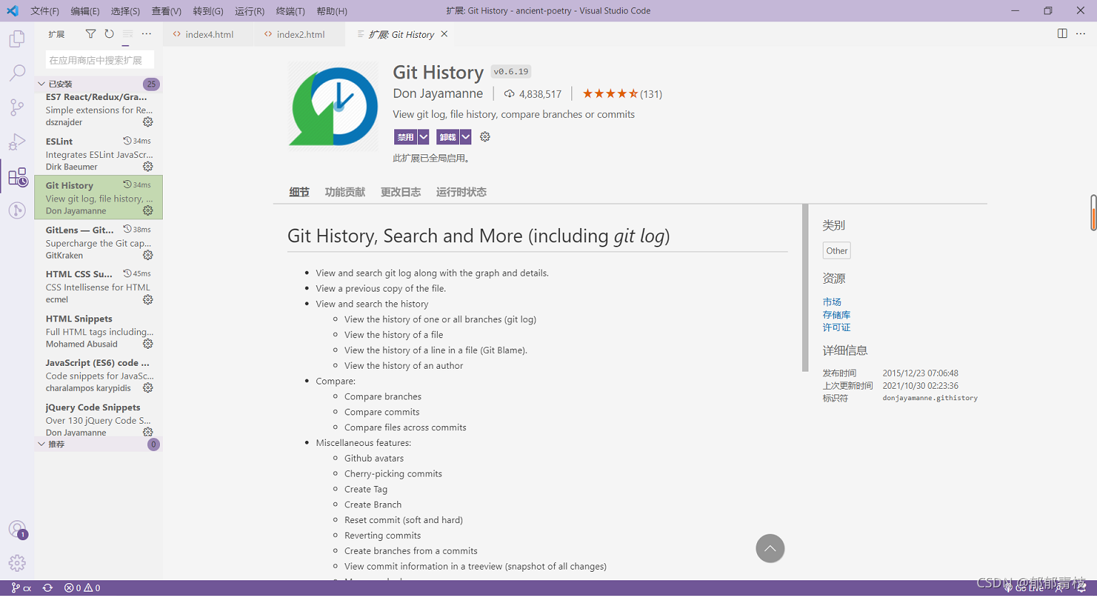Open the 查看(V) menu
Viewport: 1097px width, 596px height.
pos(166,11)
